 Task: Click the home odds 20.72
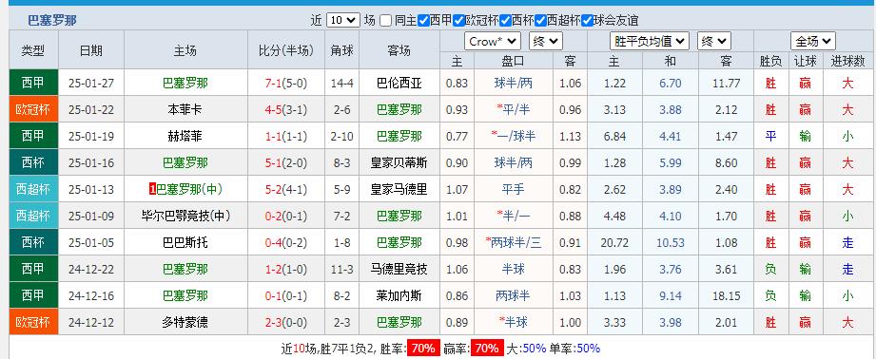point(614,242)
